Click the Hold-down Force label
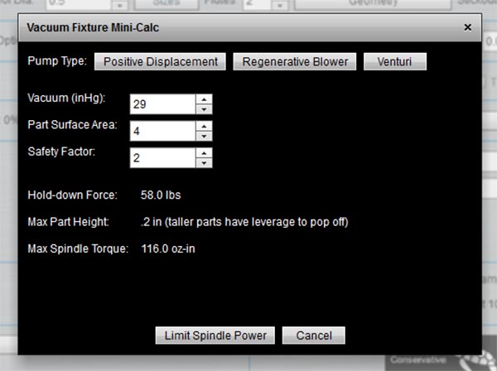The width and height of the screenshot is (497, 371). click(x=73, y=195)
